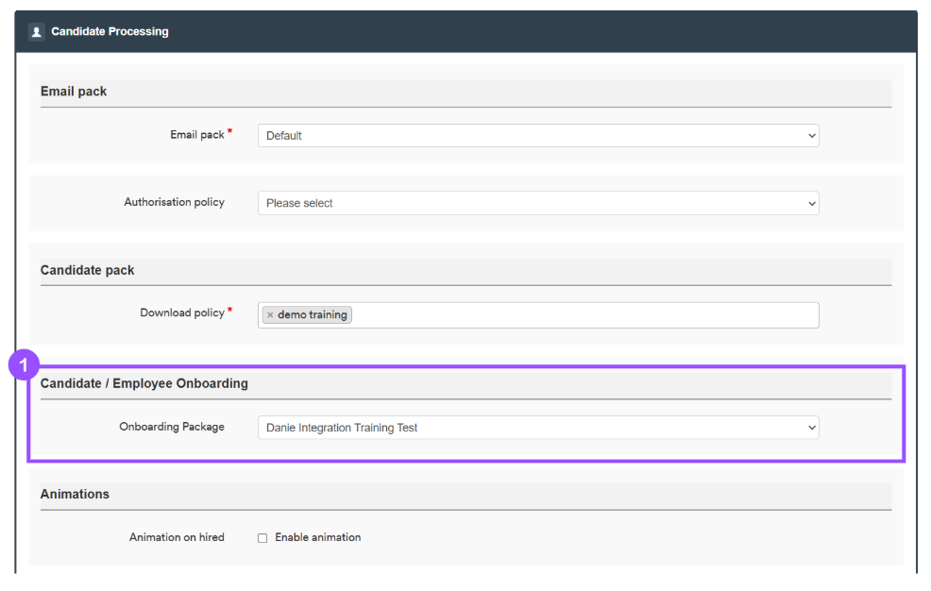The width and height of the screenshot is (931, 591).
Task: Click the Candidate pack section heading
Action: 87,271
